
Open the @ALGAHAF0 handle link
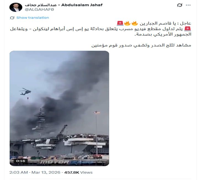[39, 10]
